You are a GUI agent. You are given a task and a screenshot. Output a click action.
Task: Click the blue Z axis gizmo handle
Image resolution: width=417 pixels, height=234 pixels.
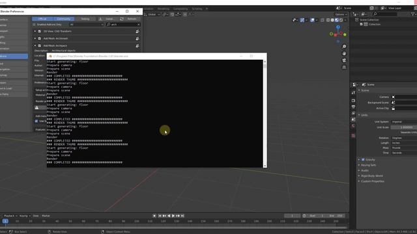[x=338, y=27]
